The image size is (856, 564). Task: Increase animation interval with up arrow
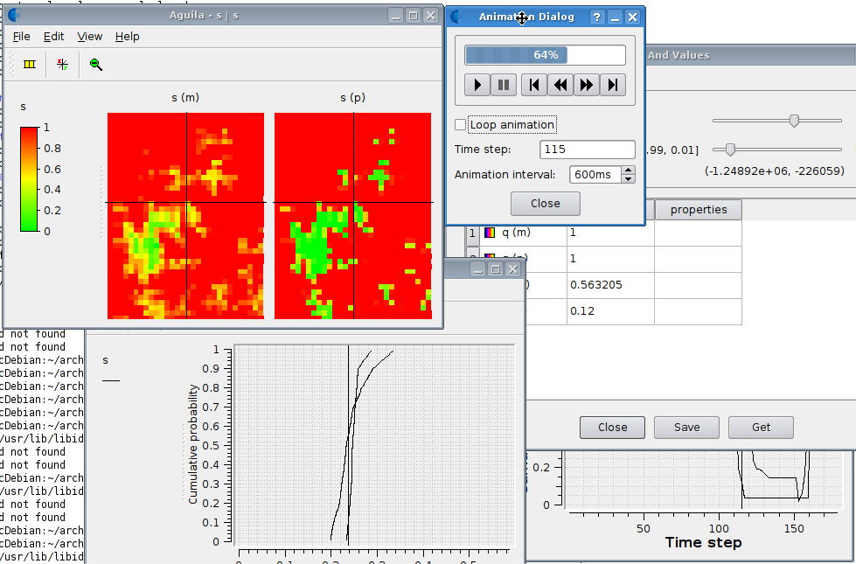coord(629,171)
